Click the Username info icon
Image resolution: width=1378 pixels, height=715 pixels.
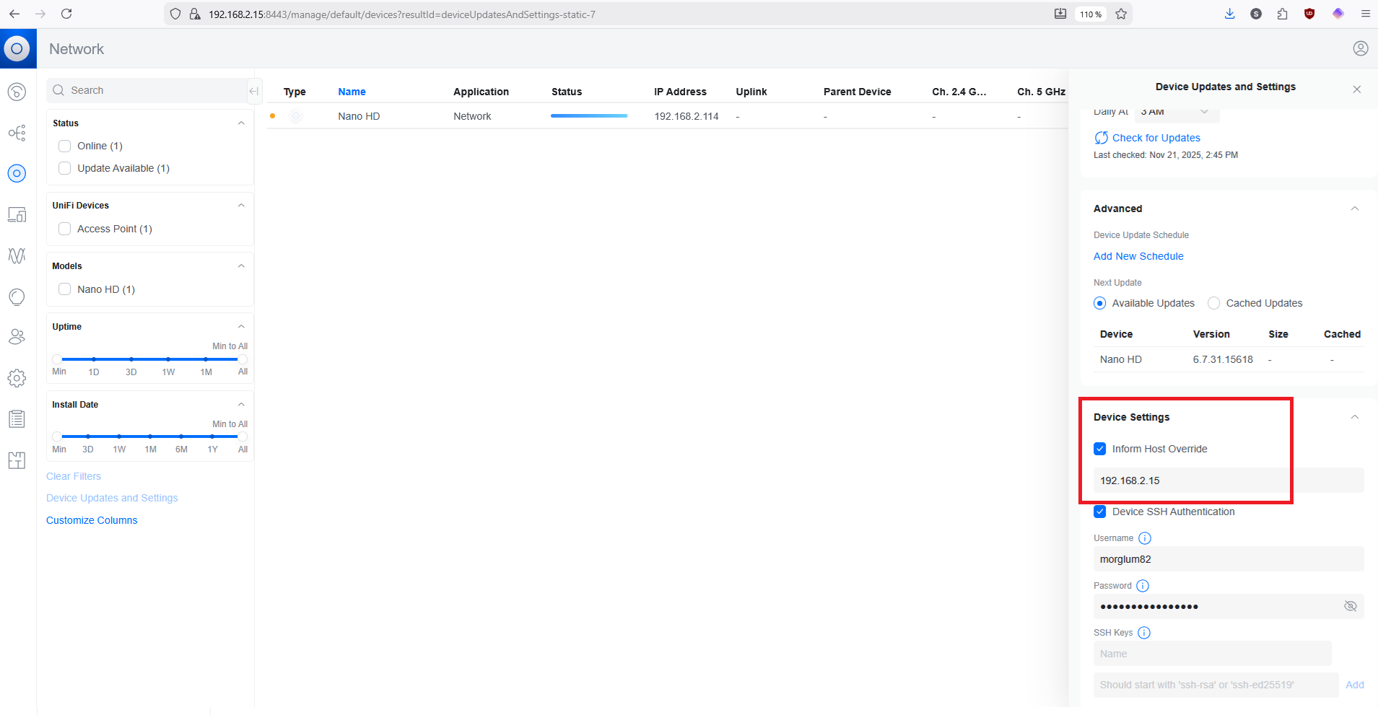[x=1145, y=538]
